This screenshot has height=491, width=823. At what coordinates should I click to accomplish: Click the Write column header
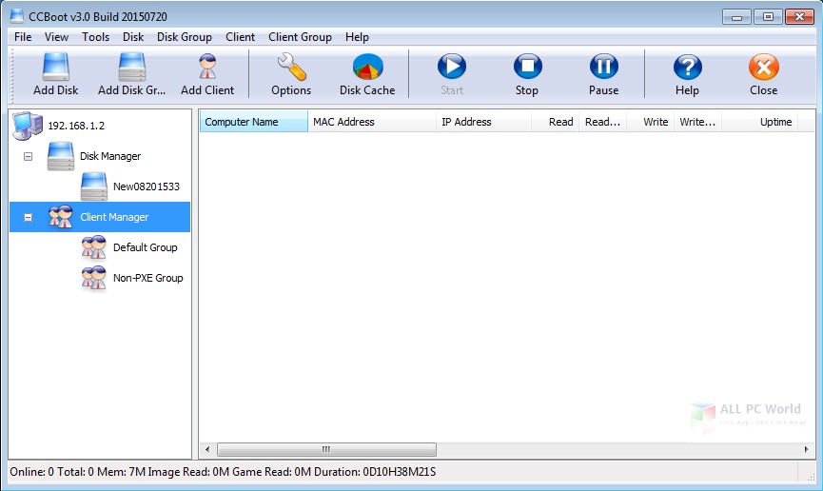coord(651,122)
